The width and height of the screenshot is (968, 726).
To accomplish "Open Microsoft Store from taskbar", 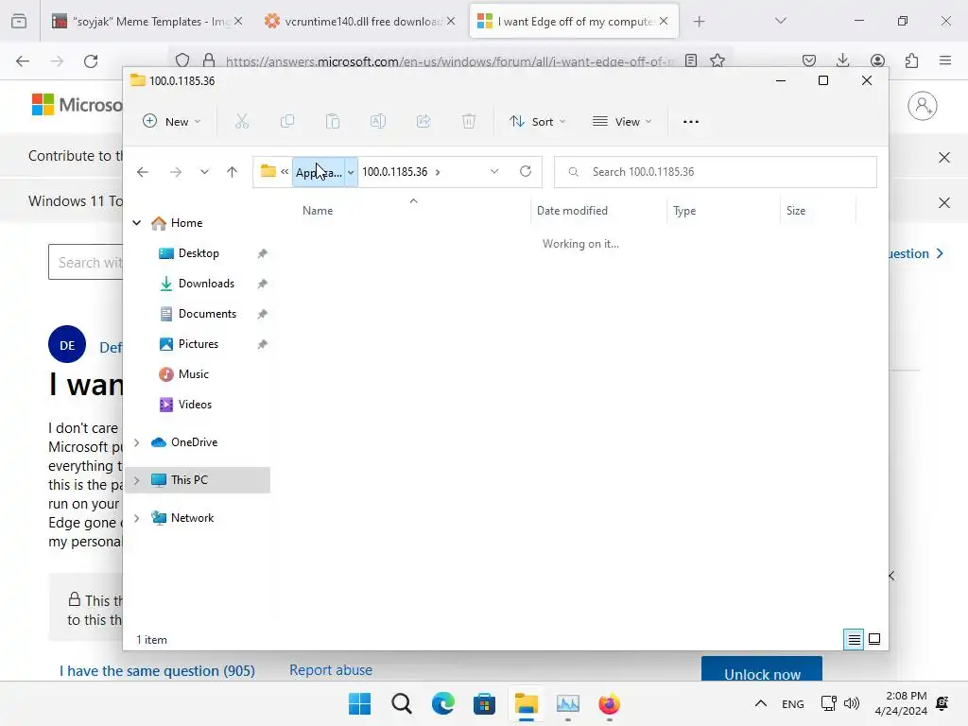I will tap(485, 703).
